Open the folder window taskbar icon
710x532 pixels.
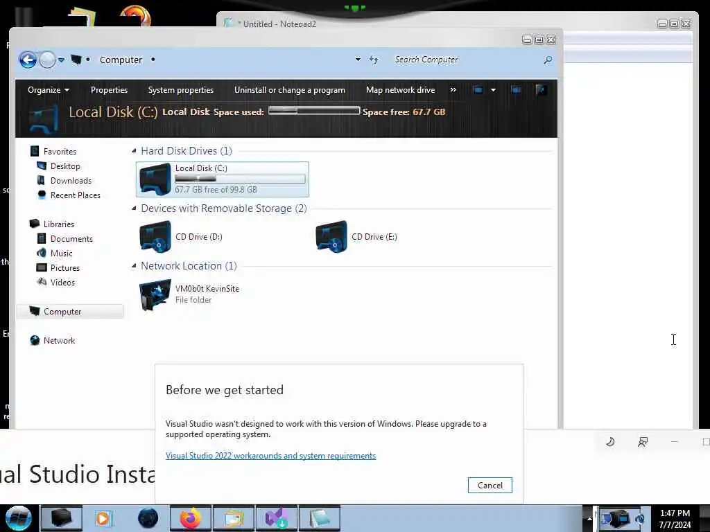[234, 518]
